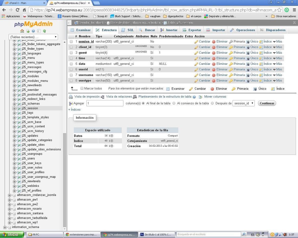Click Cambiar link for the usertype row
The height and width of the screenshot is (238, 298).
pyautogui.click(x=205, y=81)
